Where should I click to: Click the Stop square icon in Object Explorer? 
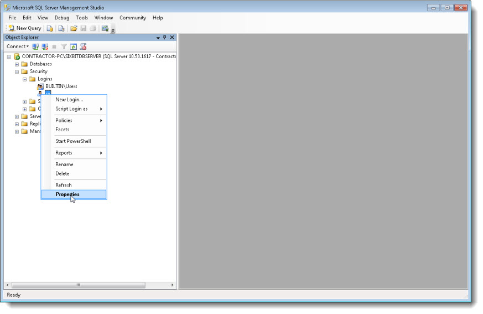point(54,47)
